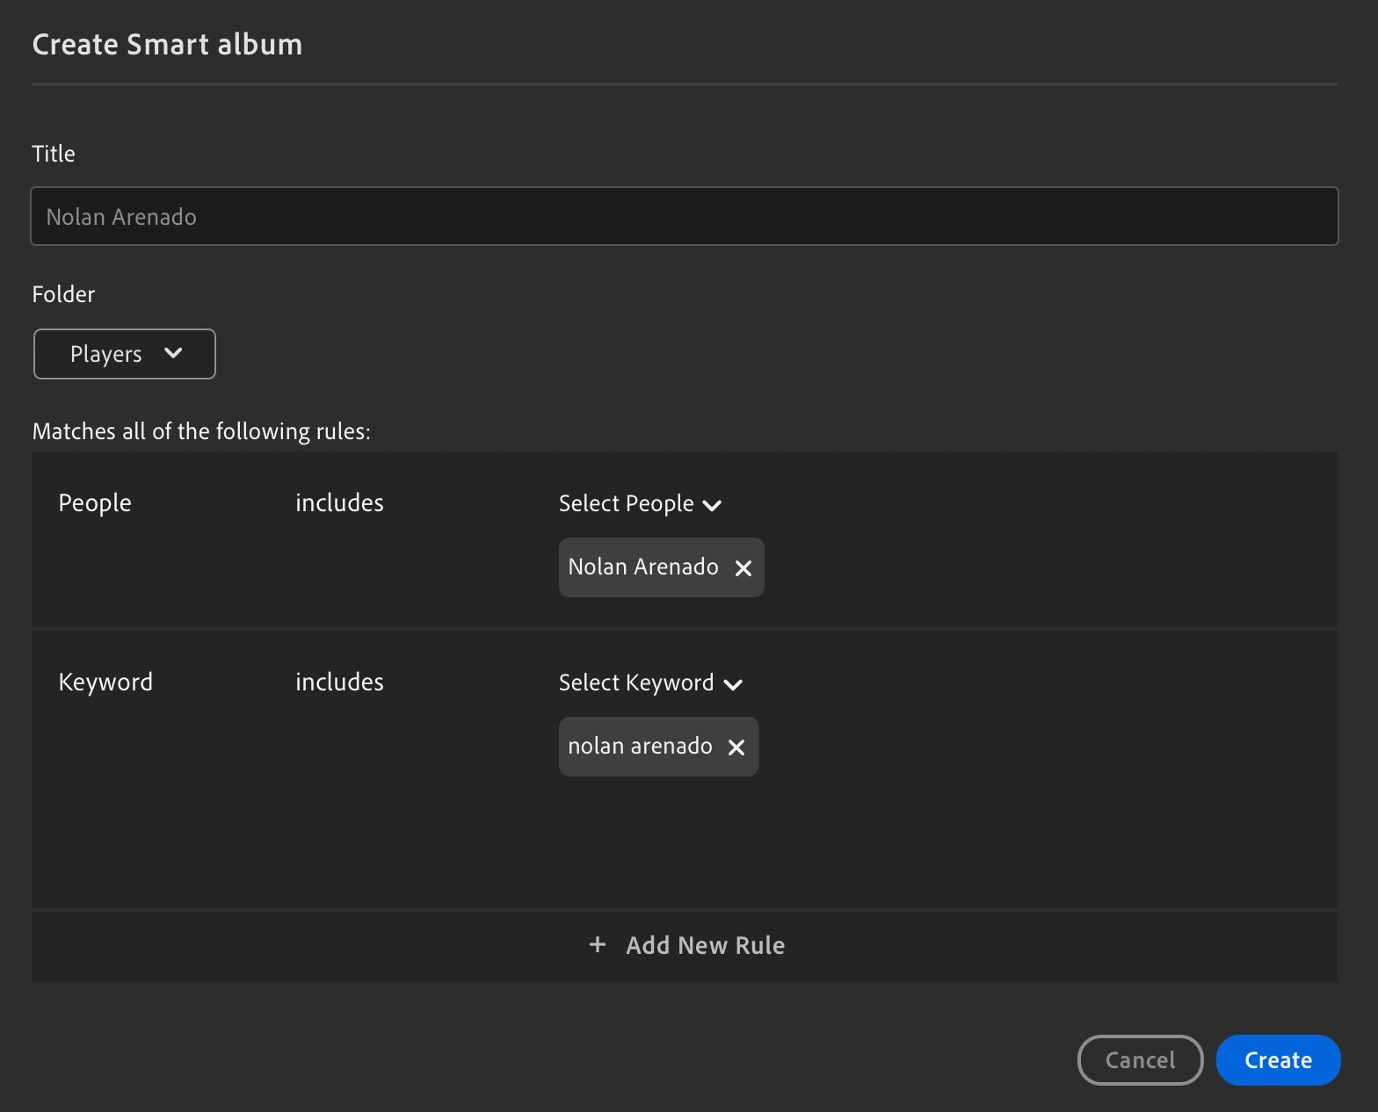Click the Keyword rule type label

[105, 682]
